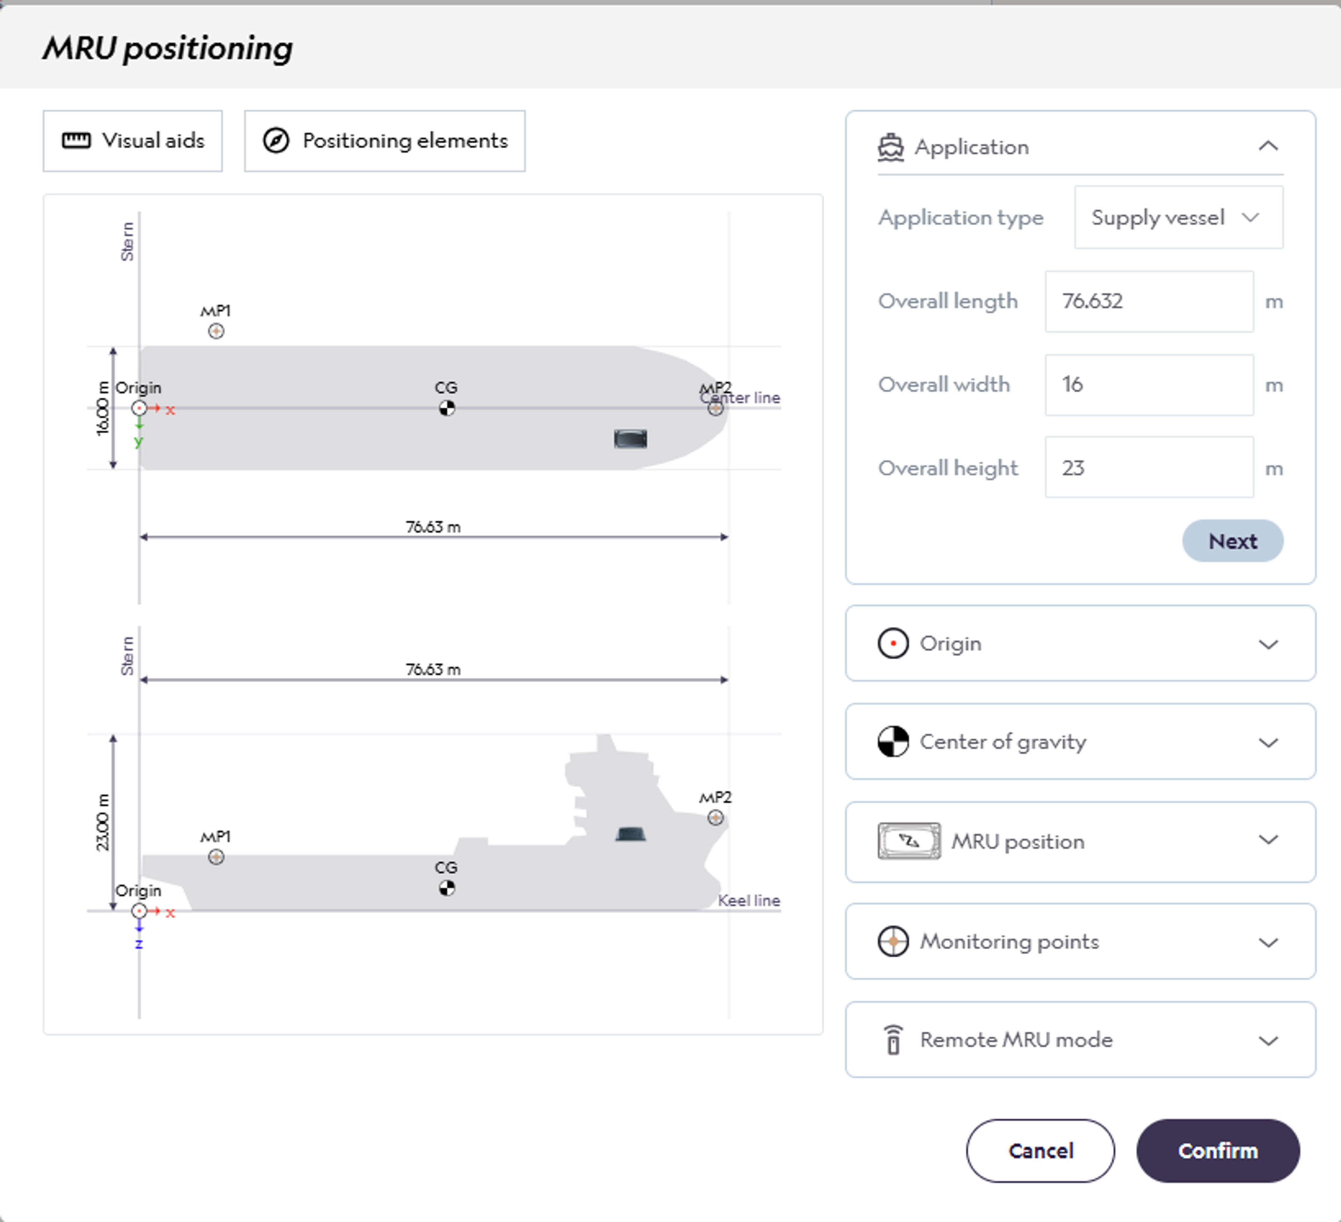
Task: Collapse the Application section
Action: [x=1268, y=146]
